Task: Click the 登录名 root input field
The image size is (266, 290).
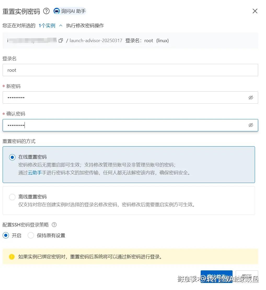Action: [130, 70]
